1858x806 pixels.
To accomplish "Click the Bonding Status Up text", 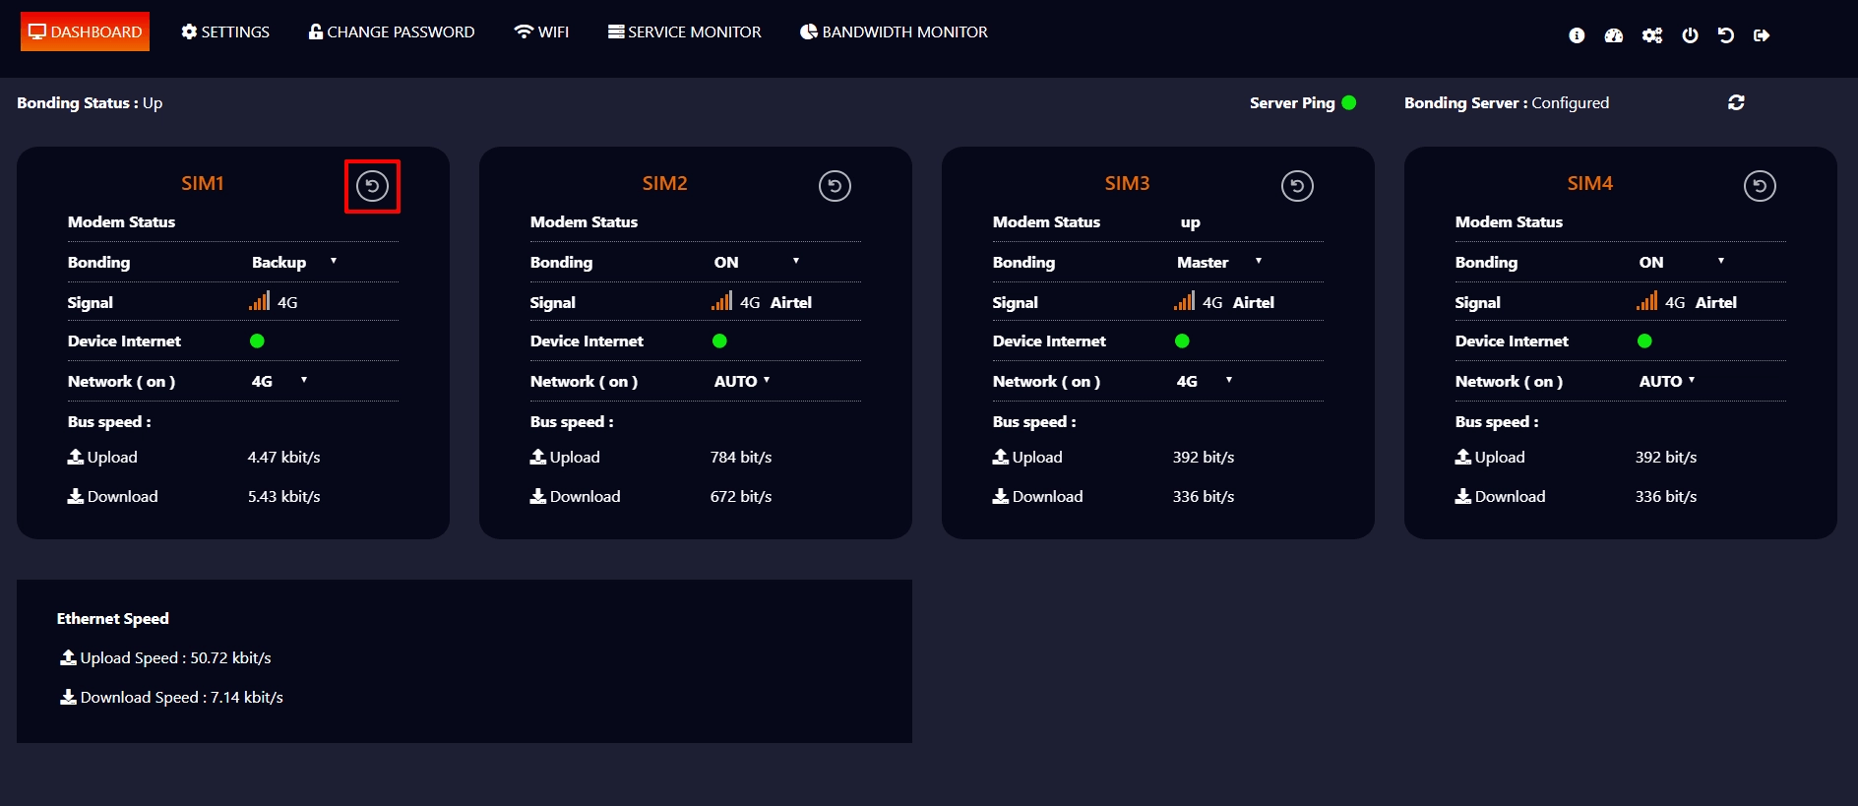I will [x=90, y=102].
